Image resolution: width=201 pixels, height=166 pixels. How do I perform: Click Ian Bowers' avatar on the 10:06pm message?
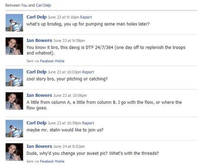(x=14, y=101)
